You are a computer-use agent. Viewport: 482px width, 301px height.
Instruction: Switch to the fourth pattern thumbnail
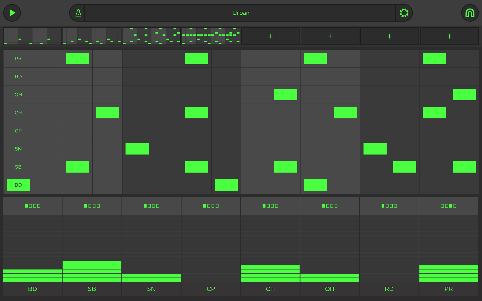[211, 36]
